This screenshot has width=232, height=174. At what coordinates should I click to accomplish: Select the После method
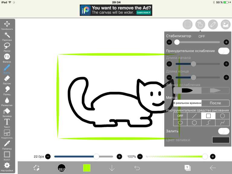pyautogui.click(x=215, y=103)
